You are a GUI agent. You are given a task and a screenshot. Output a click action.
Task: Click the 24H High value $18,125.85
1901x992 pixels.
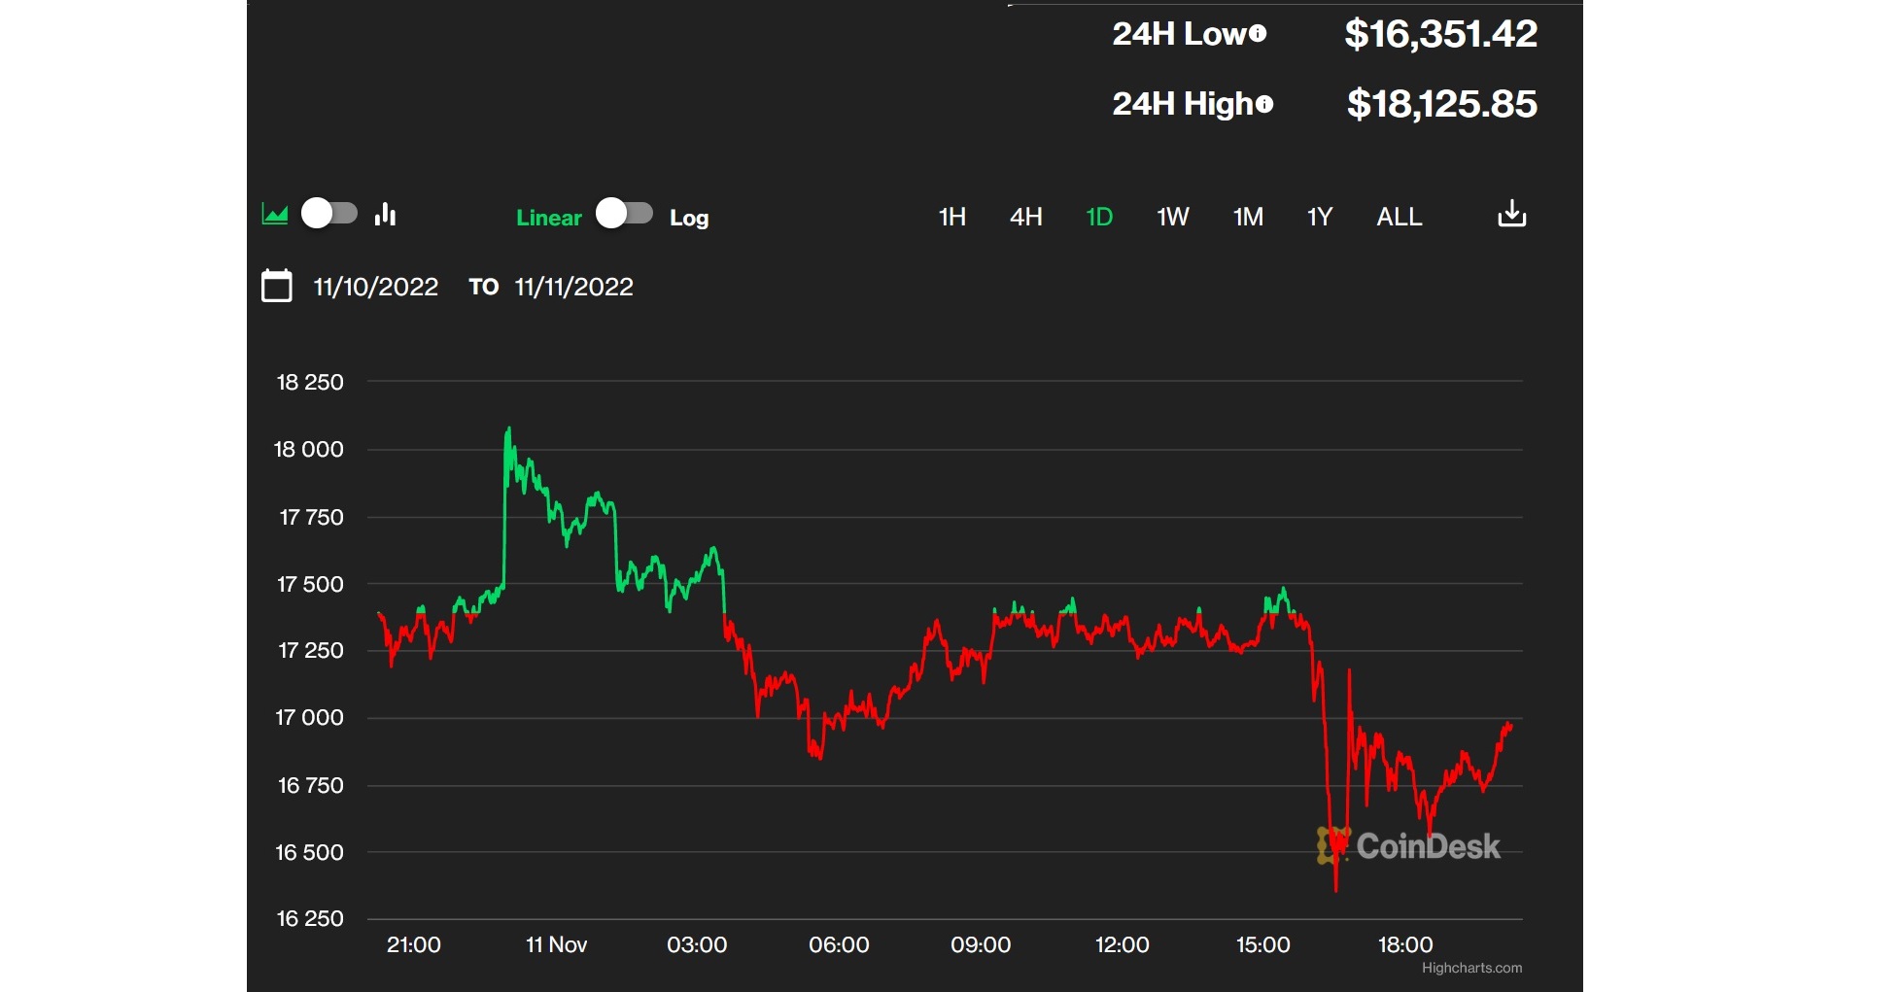pos(1442,104)
